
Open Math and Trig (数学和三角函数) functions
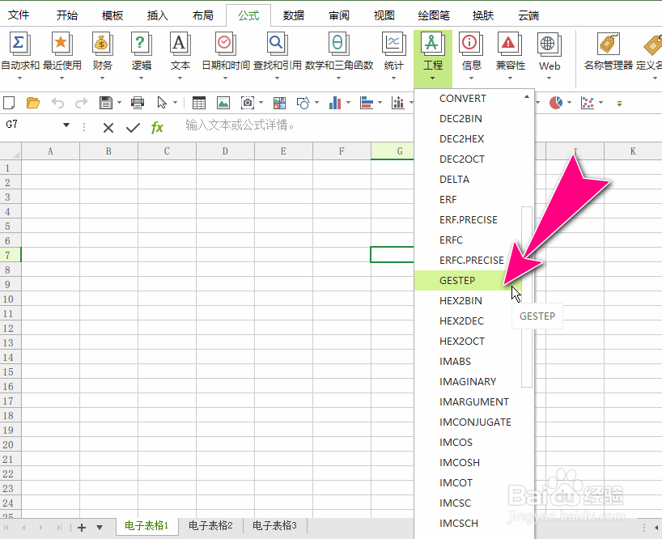coord(338,44)
